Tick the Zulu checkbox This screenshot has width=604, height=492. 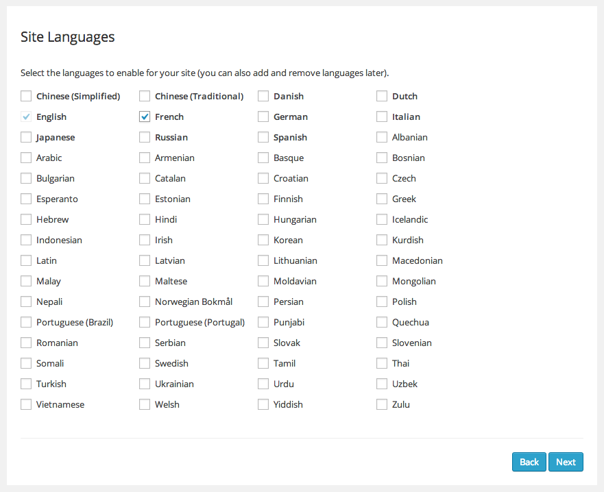(382, 405)
